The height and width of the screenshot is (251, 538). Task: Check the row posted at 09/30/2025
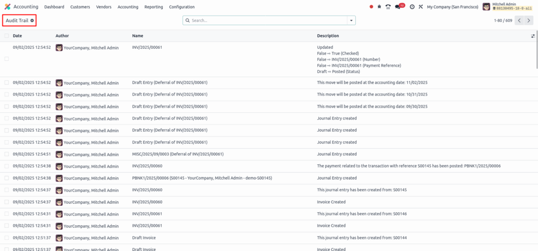pyautogui.click(x=6, y=107)
